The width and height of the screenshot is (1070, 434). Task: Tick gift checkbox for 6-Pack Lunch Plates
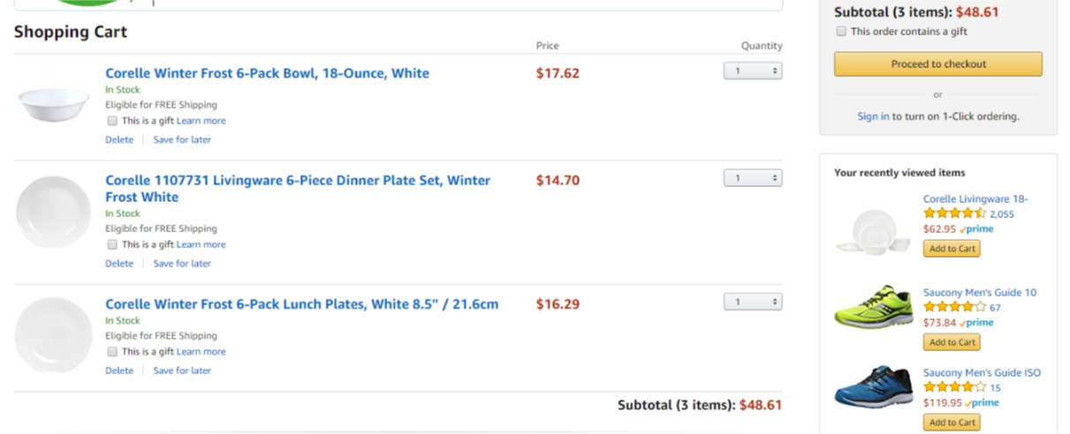pos(112,352)
